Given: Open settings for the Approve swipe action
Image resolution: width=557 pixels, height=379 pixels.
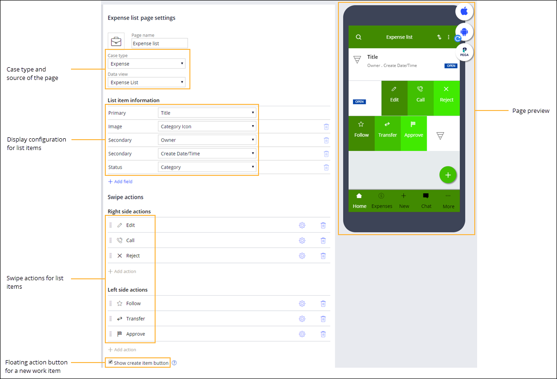Looking at the screenshot, I should click(302, 334).
